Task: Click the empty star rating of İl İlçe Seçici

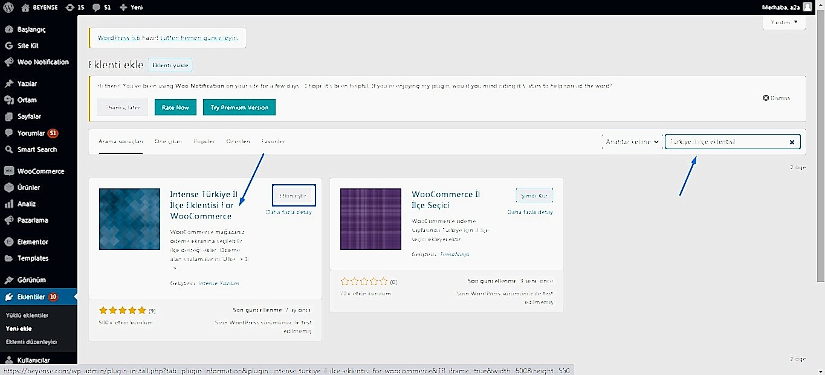Action: (364, 281)
